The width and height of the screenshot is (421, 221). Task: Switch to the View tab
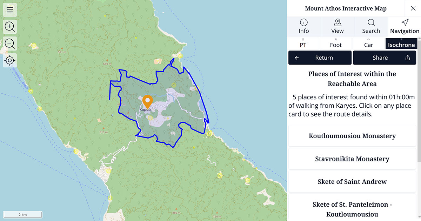pos(338,27)
